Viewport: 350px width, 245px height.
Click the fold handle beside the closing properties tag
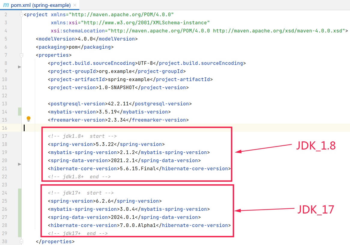pyautogui.click(x=21, y=241)
